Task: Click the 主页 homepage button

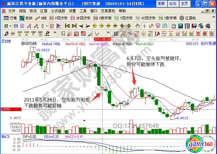Action: pyautogui.click(x=185, y=4)
